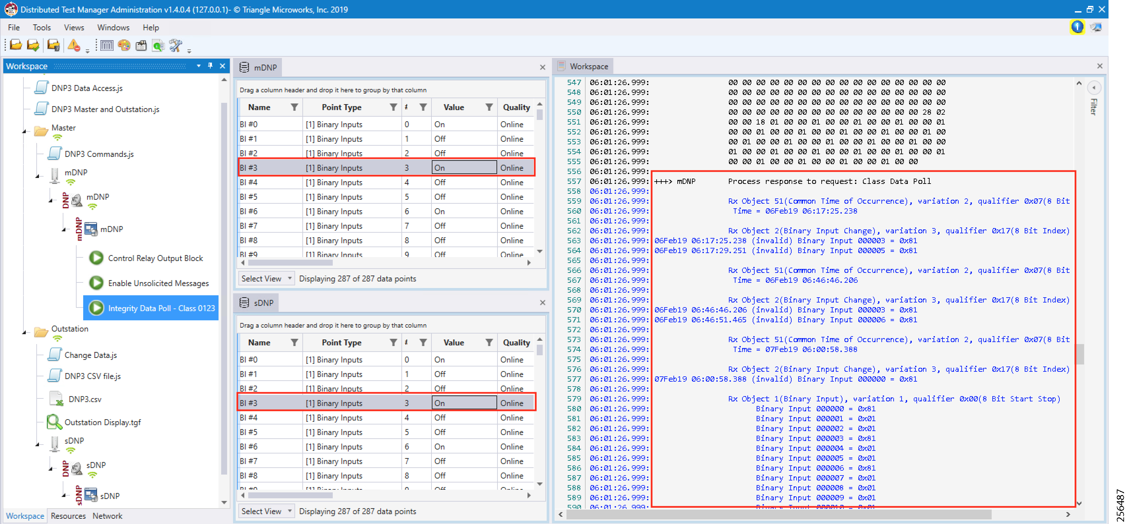The image size is (1128, 524).
Task: Close the mDNP data panel
Action: coord(543,67)
